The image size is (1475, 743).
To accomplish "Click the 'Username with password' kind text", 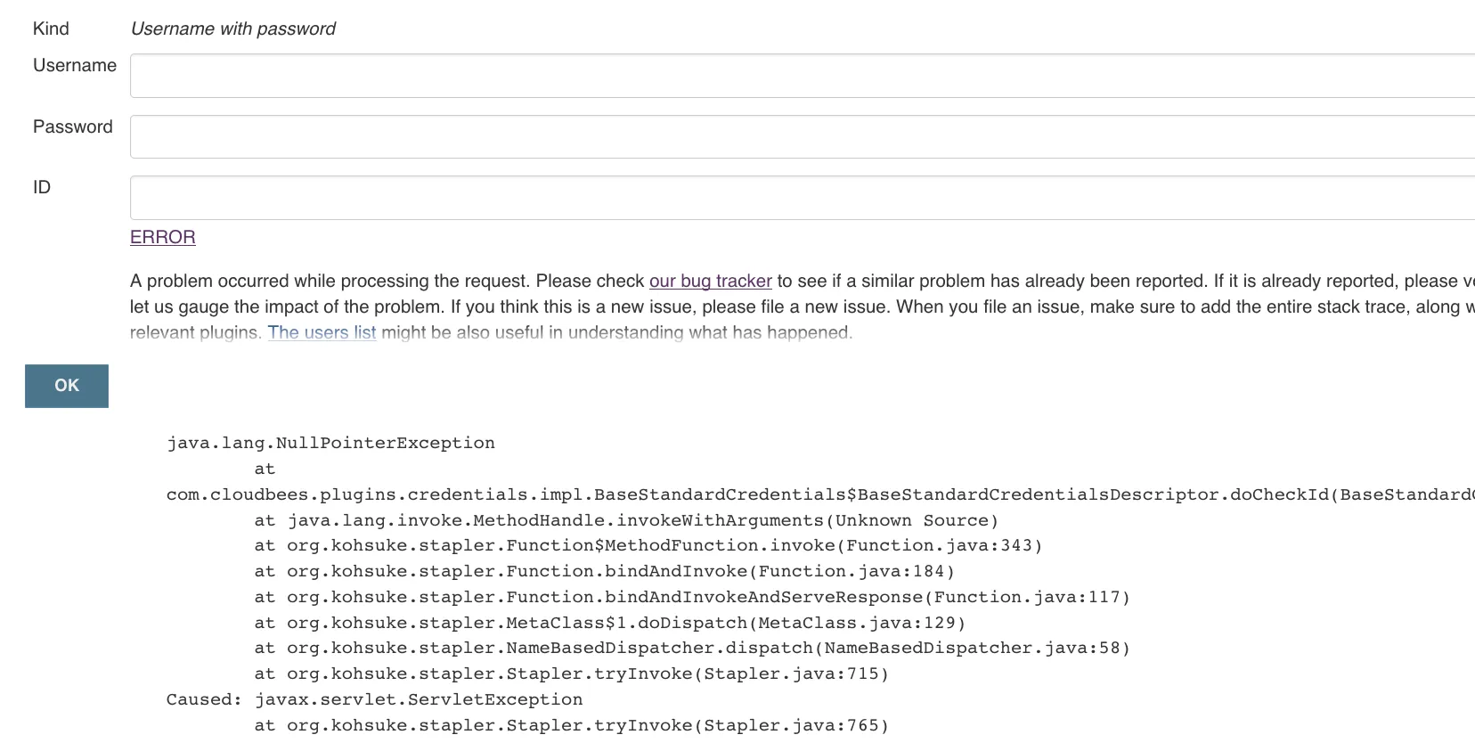I will pos(233,29).
